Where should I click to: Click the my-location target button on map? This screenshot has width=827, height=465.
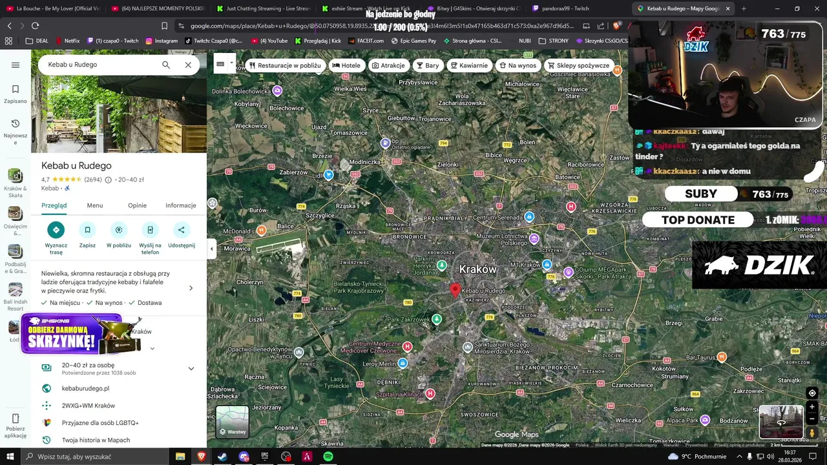click(812, 393)
